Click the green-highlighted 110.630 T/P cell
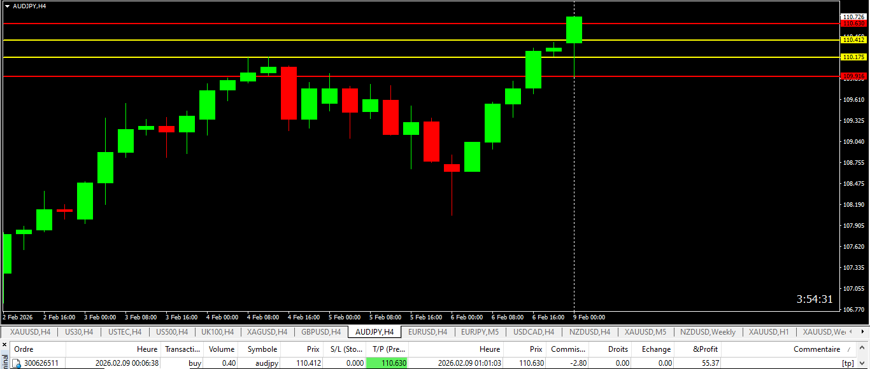The height and width of the screenshot is (369, 870). [387, 363]
